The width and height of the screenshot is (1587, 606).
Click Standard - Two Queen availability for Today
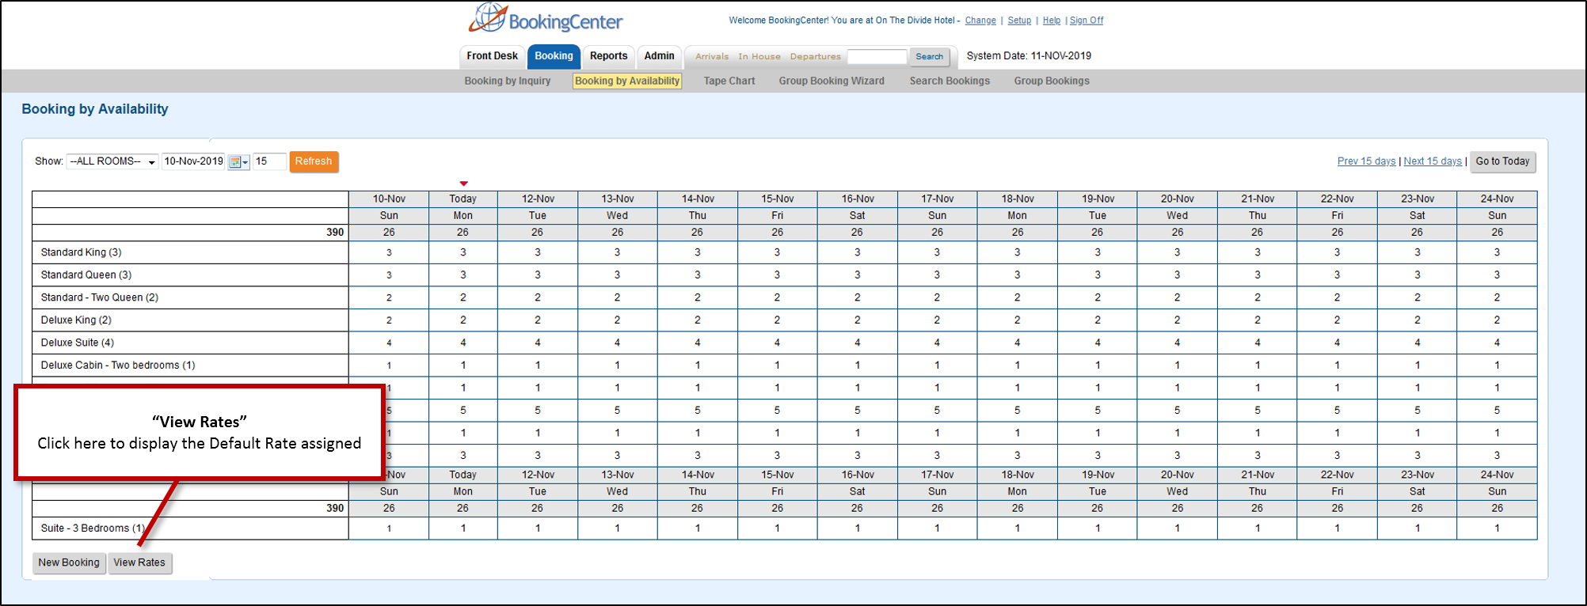coord(463,297)
